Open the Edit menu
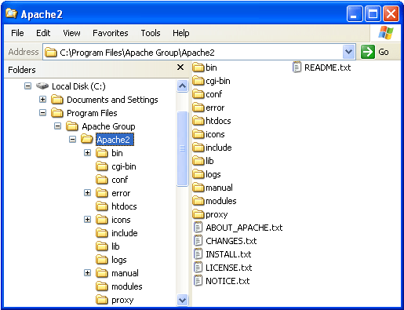Viewport: 404px width, 310px height. pyautogui.click(x=43, y=33)
